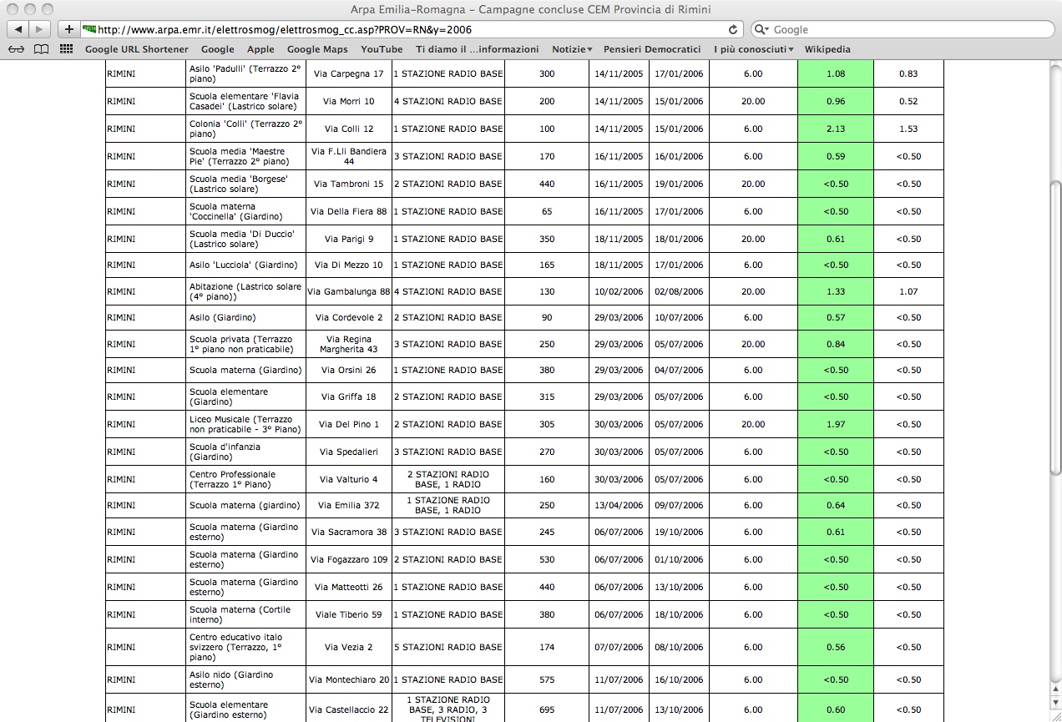Select Centro Professionale site cell
This screenshot has width=1062, height=722.
point(245,479)
